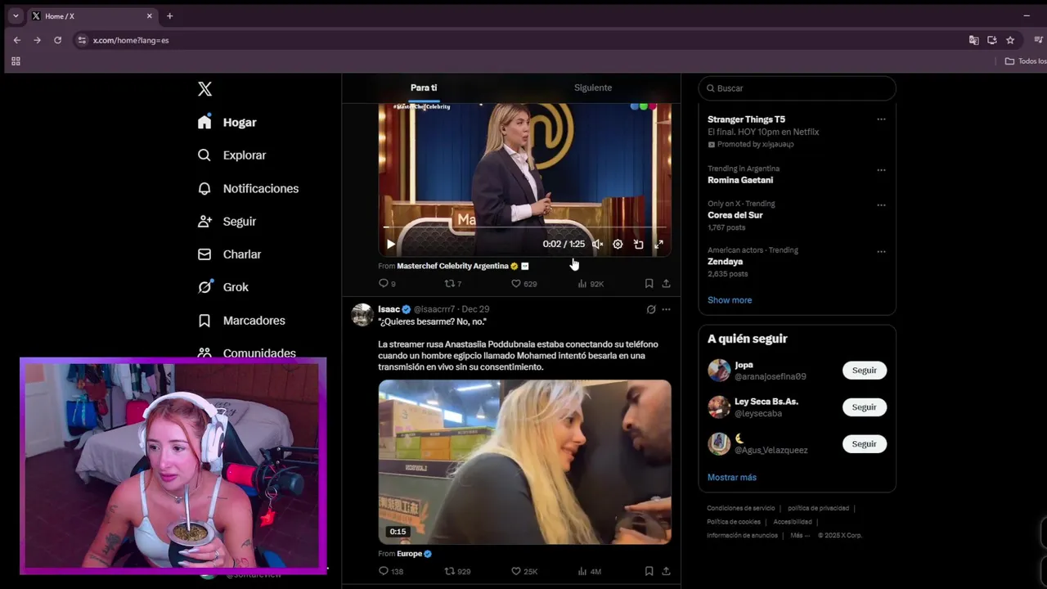Screen dimensions: 1047x589
Task: Like Isaac's post with 25K likes
Action: pos(523,571)
